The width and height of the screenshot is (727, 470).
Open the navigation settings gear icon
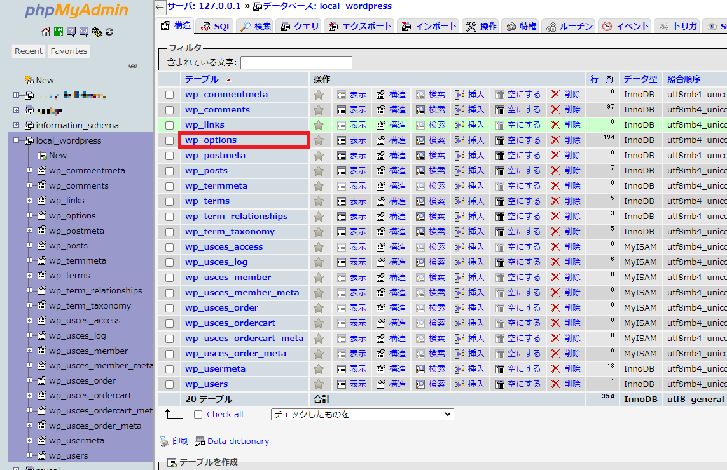coord(96,32)
